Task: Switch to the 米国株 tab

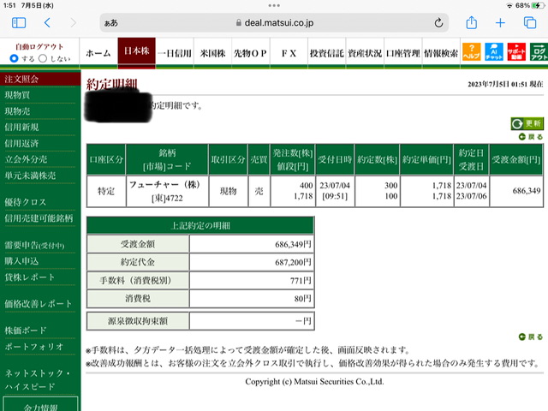Action: [x=212, y=53]
